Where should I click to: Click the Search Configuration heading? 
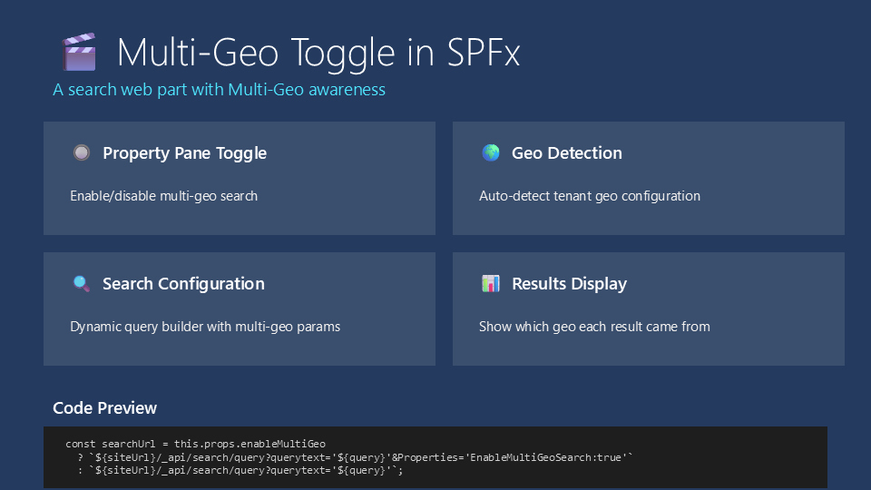click(x=183, y=283)
